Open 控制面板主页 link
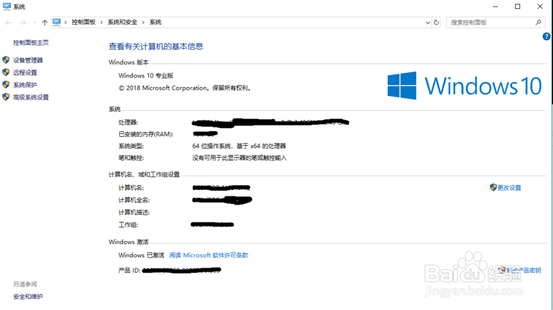Image resolution: width=553 pixels, height=310 pixels. pyautogui.click(x=31, y=43)
